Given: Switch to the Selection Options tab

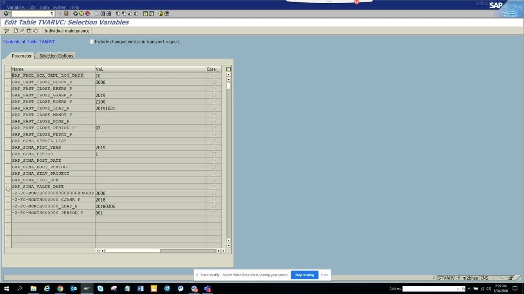Looking at the screenshot, I should click(56, 56).
